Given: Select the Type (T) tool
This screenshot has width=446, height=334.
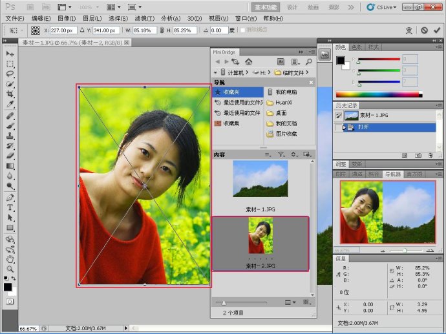Looking at the screenshot, I should 10,207.
